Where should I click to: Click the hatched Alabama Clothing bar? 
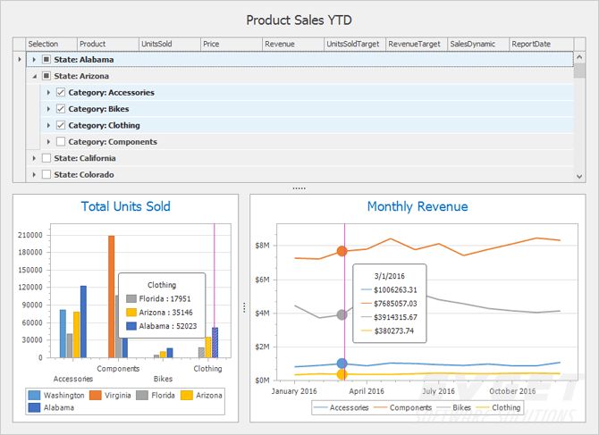click(215, 342)
